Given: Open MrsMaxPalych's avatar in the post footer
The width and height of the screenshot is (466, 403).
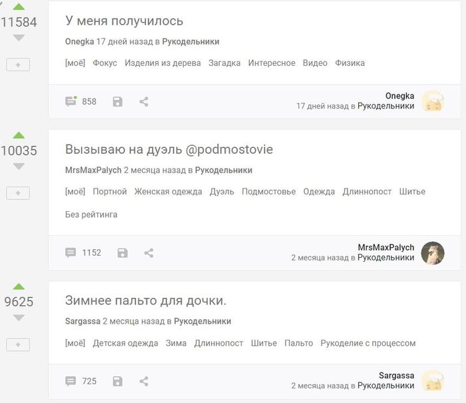Looking at the screenshot, I should (x=433, y=253).
